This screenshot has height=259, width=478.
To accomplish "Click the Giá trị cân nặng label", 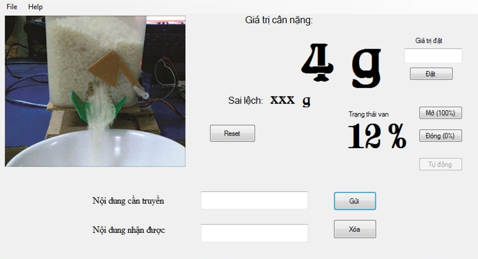I will tap(279, 20).
